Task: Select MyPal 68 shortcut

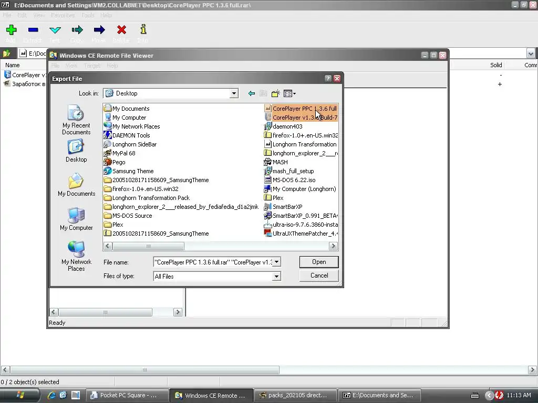Action: (119, 153)
